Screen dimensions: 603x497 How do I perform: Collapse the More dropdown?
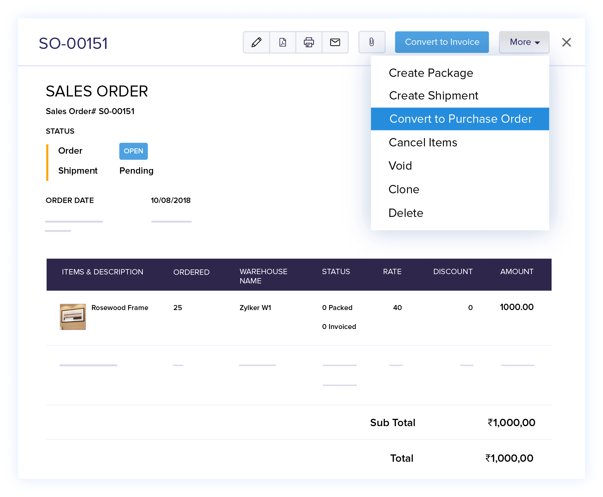pos(524,42)
